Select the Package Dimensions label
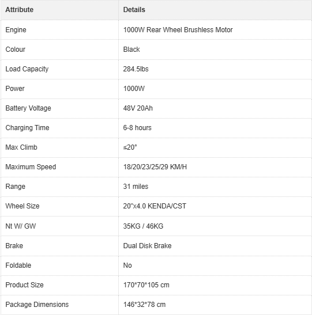This screenshot has height=315, width=312. (x=37, y=305)
